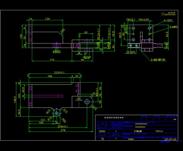Click the 2-M8 thread callout leader text
This screenshot has height=151, width=183.
point(158,60)
